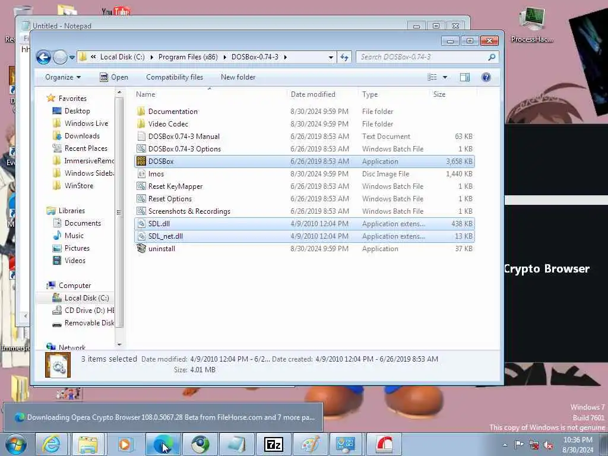Click Program Files (x86) in the breadcrumb

tap(188, 57)
